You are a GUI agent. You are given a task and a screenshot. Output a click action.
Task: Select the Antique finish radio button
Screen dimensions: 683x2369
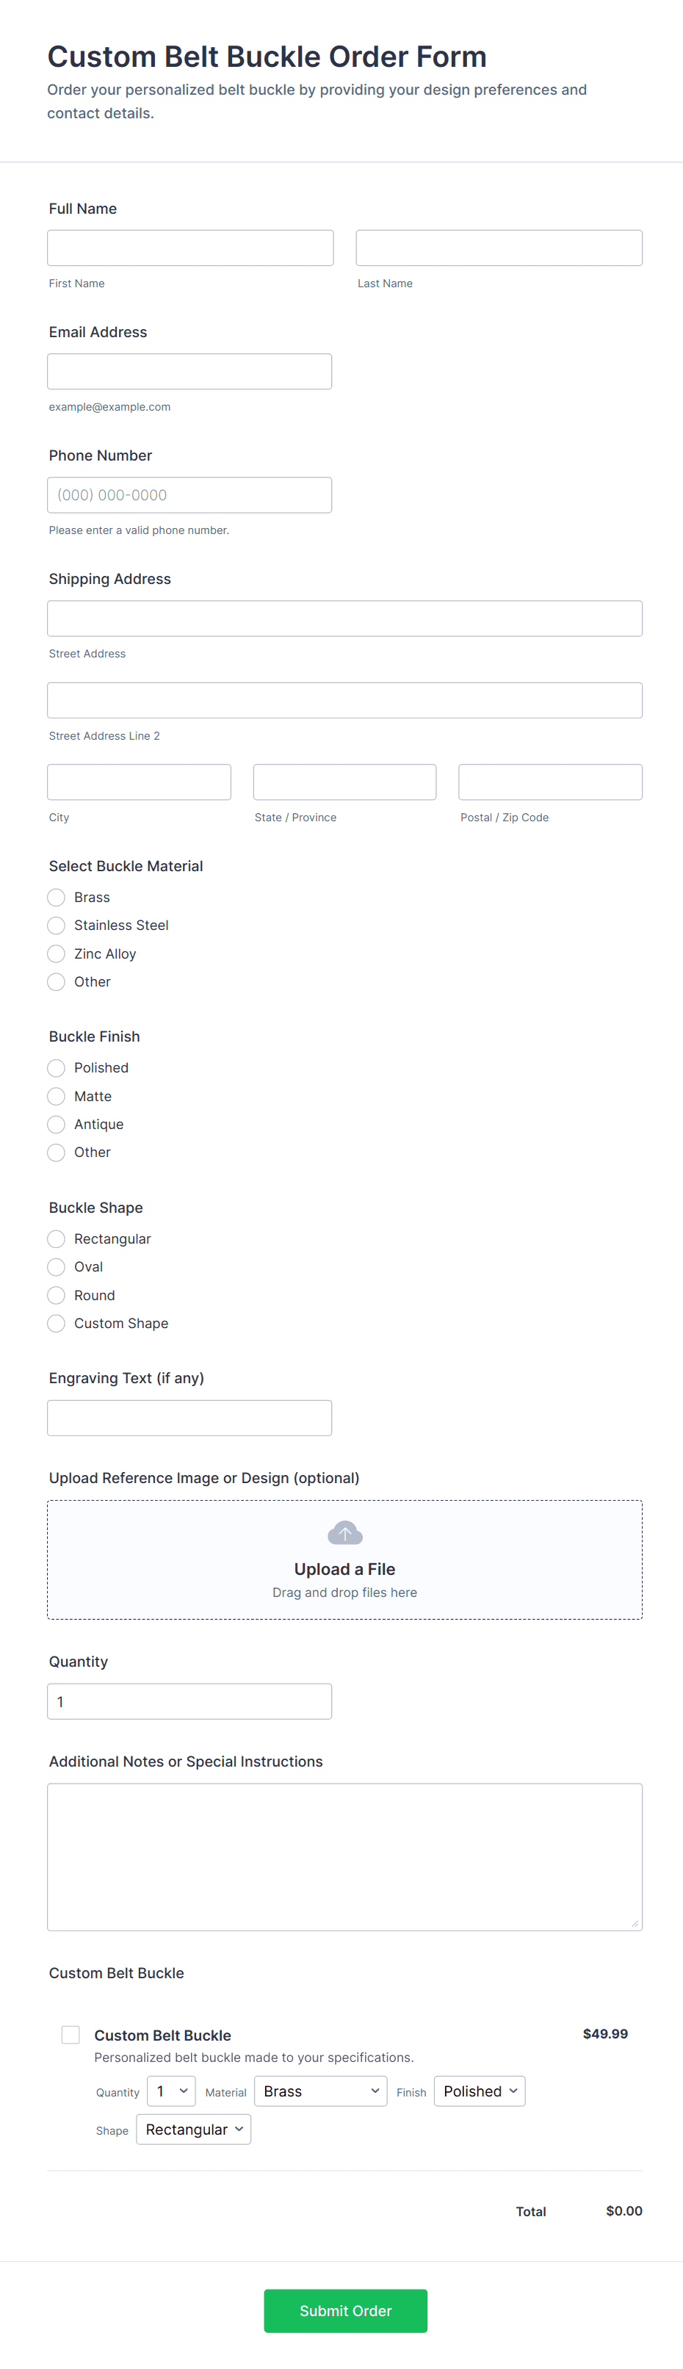[56, 1124]
